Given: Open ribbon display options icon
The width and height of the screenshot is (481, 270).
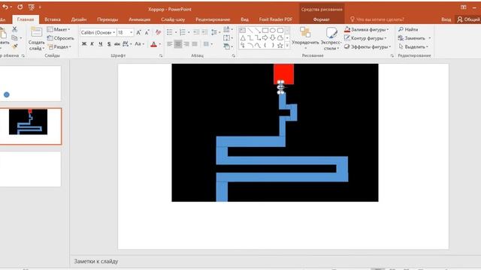Looking at the screenshot, I should [464, 7].
